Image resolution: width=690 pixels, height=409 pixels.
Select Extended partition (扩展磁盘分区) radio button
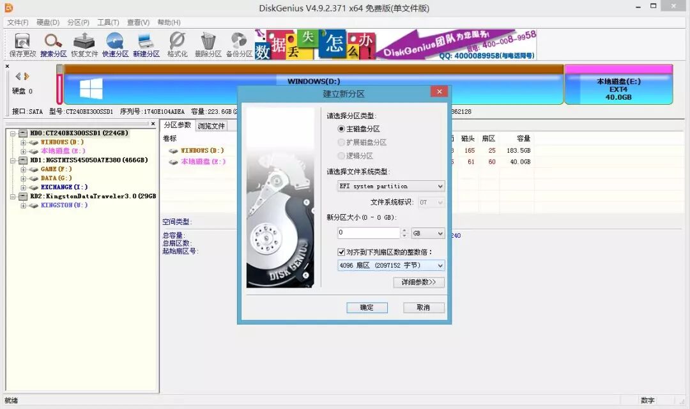tap(341, 143)
